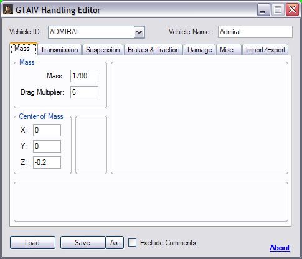
Task: Open the About link
Action: [x=280, y=248]
